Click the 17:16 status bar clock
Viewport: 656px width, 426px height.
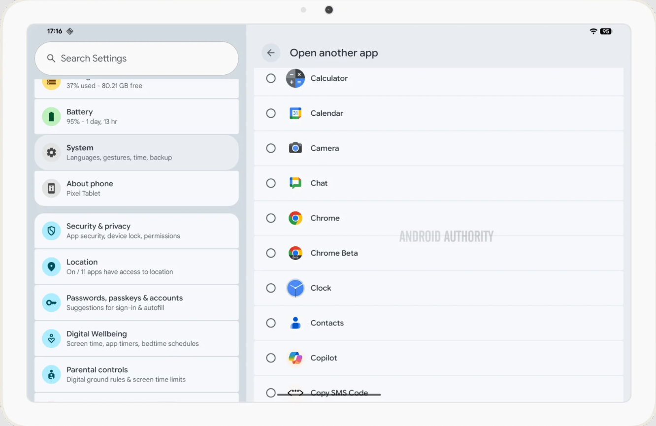click(55, 31)
